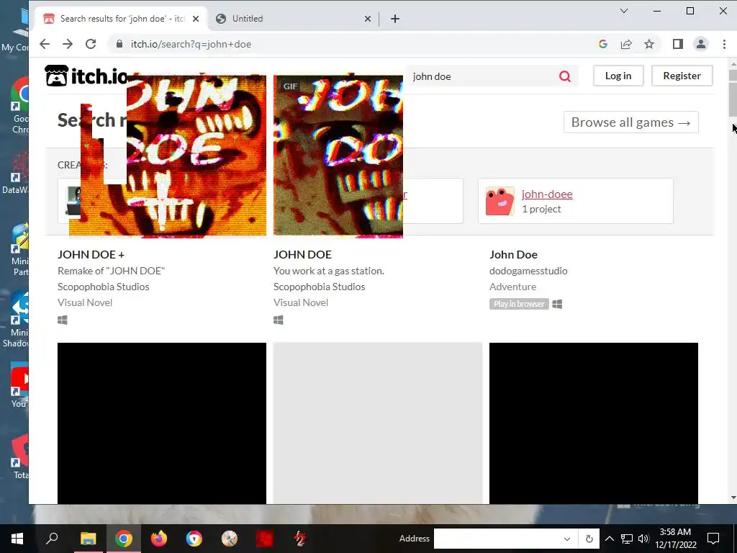Open the network icon in the tray
Screen dimensions: 737x553
(x=627, y=539)
